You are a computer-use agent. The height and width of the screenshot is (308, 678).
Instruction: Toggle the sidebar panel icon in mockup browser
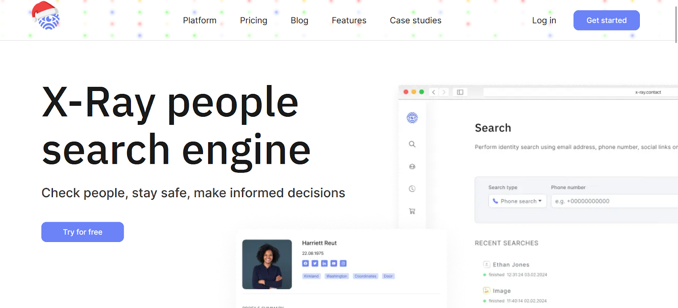coord(460,92)
